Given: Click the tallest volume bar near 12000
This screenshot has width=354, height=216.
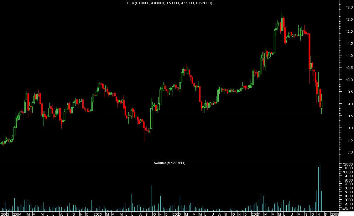Looking at the screenshot, I should (x=320, y=188).
